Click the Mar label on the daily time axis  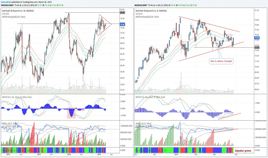(x=215, y=155)
